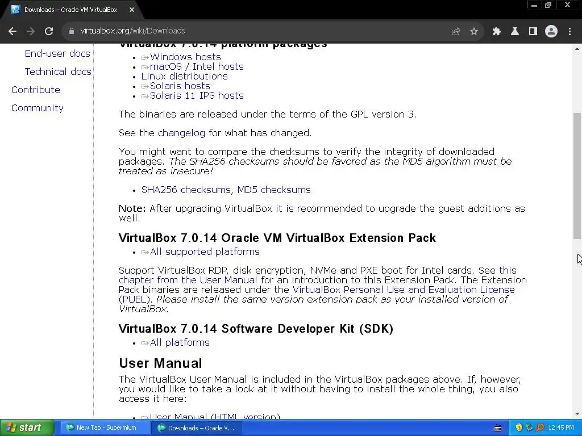Open the Technical docs sidebar link
The image size is (582, 436).
tap(58, 72)
